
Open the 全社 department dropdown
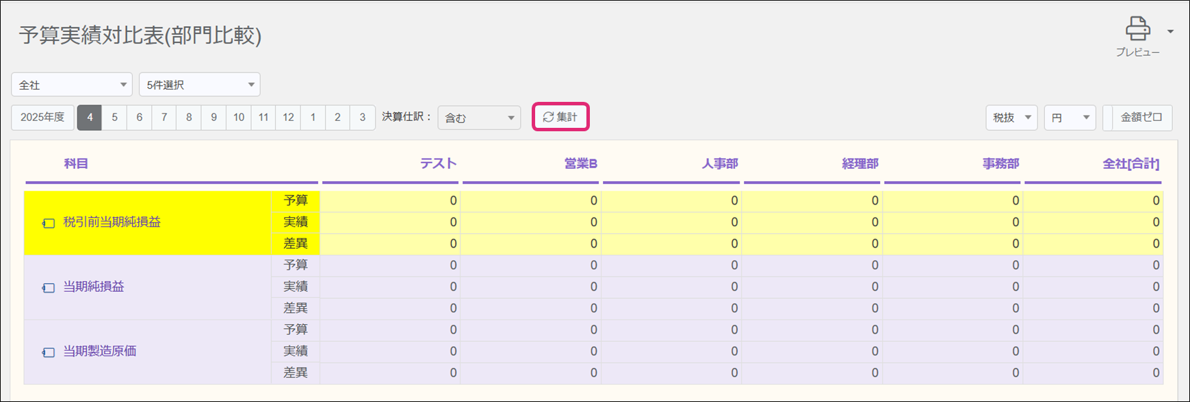[x=72, y=85]
